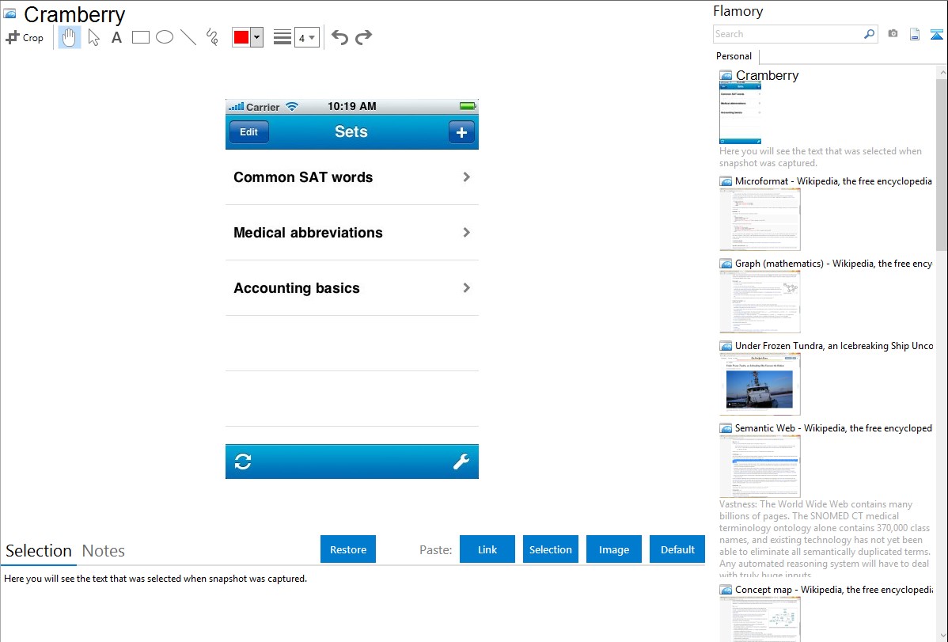The height and width of the screenshot is (642, 948).
Task: Select the arrow pointer tool
Action: pos(93,37)
